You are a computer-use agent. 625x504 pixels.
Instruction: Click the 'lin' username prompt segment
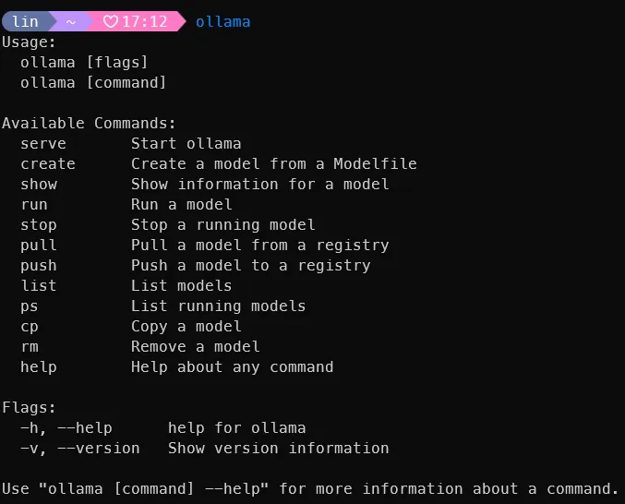click(25, 21)
